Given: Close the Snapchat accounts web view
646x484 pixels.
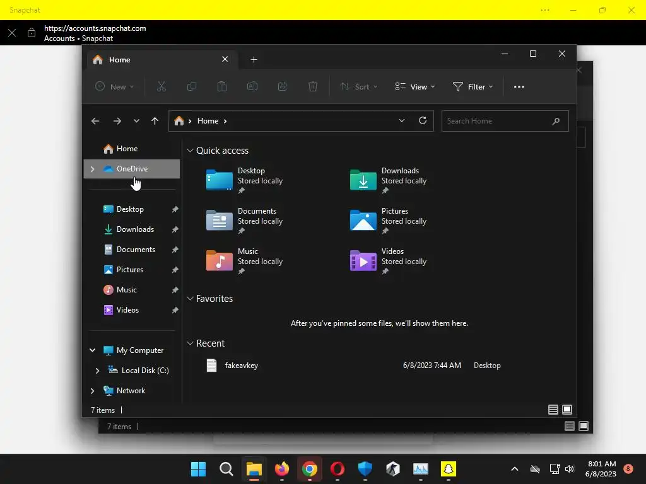Looking at the screenshot, I should [x=12, y=33].
